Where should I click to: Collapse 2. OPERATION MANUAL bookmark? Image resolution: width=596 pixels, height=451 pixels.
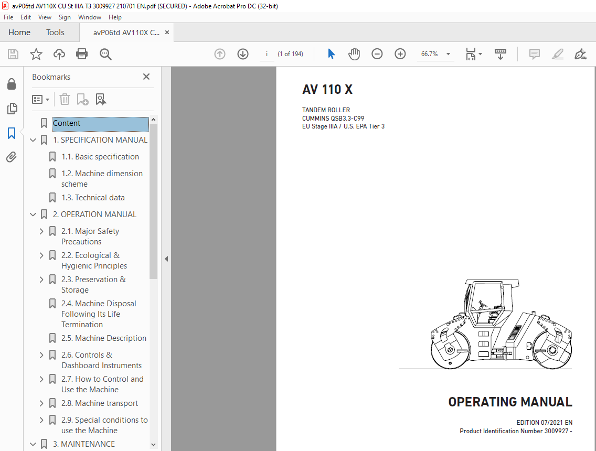coord(33,214)
